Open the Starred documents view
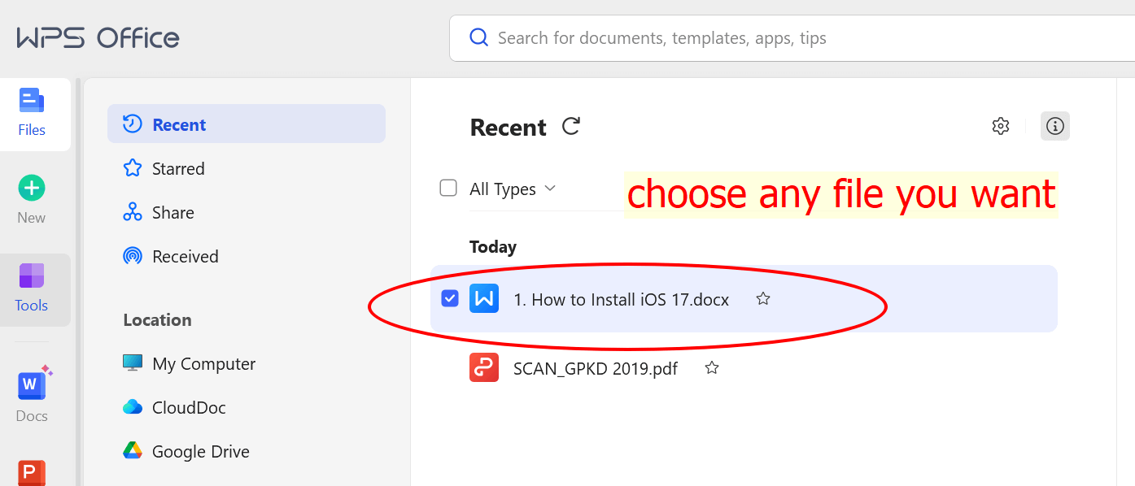Image resolution: width=1135 pixels, height=486 pixels. (x=177, y=168)
